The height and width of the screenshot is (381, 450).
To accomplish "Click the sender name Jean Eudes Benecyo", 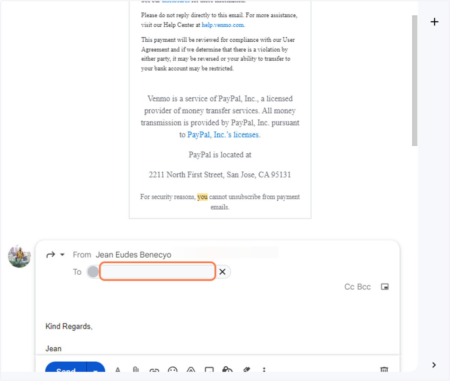I will tap(133, 255).
